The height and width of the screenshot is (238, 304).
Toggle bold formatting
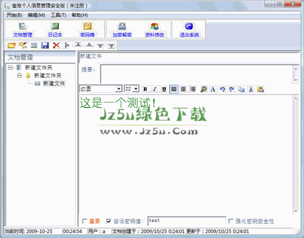pyautogui.click(x=145, y=89)
